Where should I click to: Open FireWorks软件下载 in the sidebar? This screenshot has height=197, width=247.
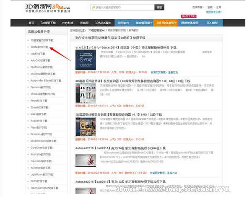pyautogui.click(x=41, y=134)
